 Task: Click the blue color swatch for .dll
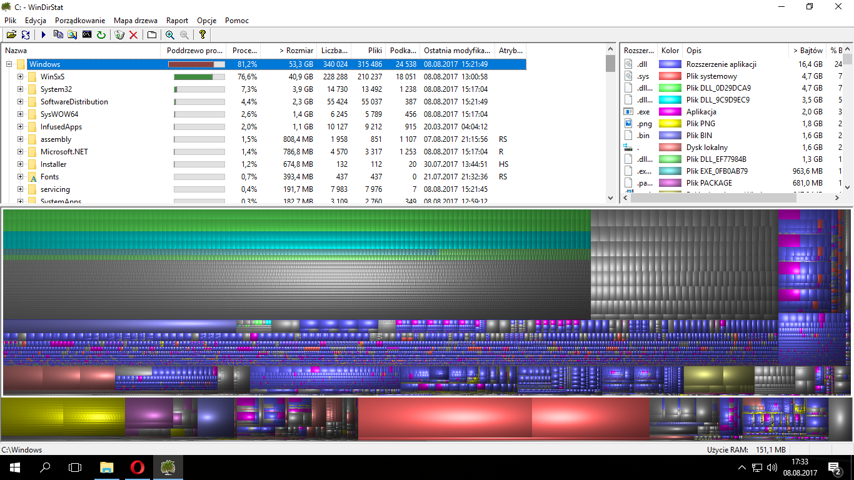670,64
